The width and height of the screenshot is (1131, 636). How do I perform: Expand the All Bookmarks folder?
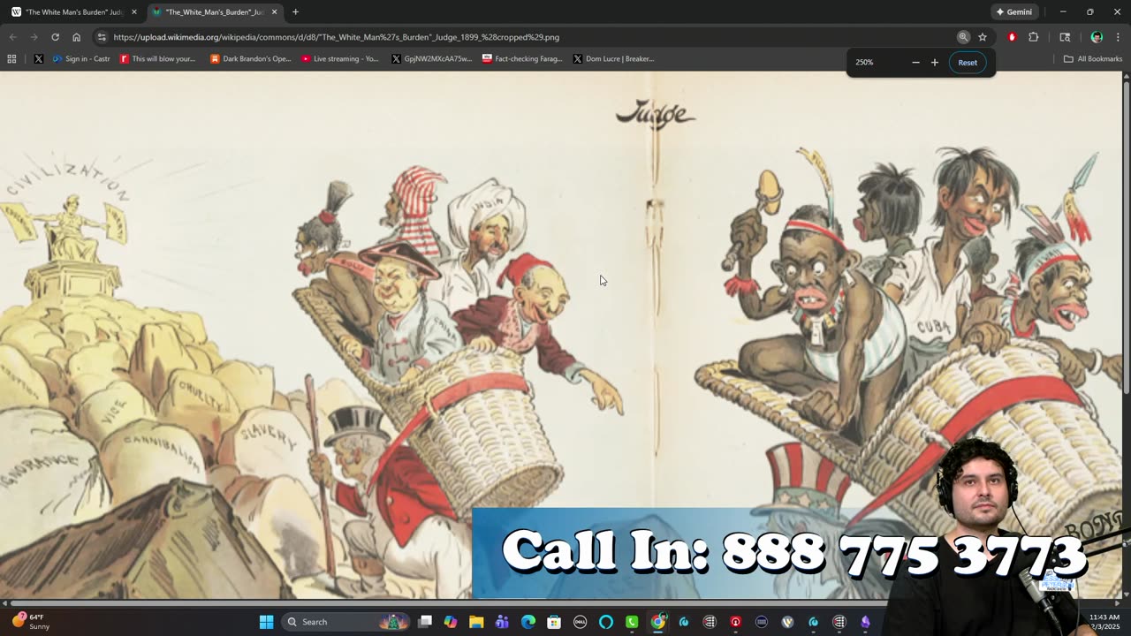click(x=1093, y=59)
